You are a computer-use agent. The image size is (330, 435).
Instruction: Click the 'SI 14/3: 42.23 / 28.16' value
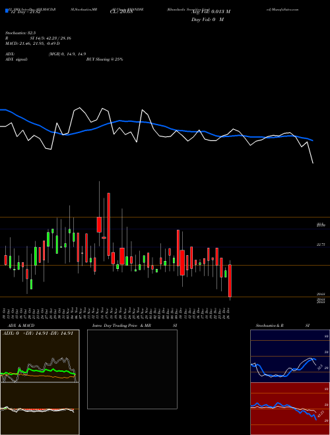point(51,38)
